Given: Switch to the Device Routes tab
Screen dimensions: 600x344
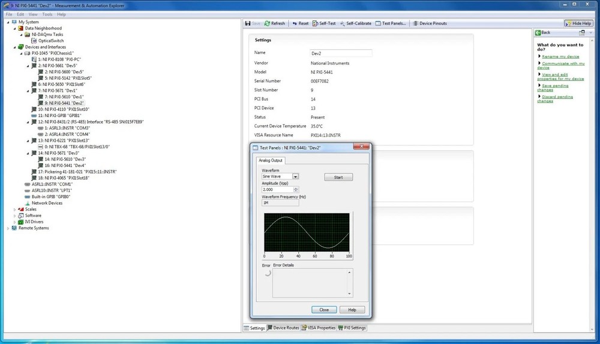Looking at the screenshot, I should click(x=283, y=328).
